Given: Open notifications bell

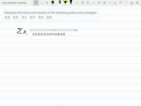Looking at the screenshot, I should coord(115,3).
